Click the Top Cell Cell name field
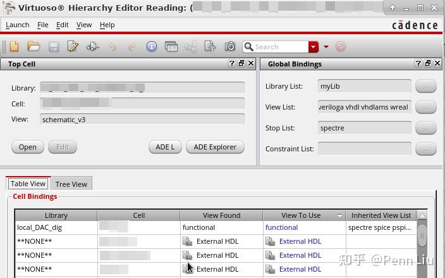This screenshot has height=278, width=445. [142, 103]
